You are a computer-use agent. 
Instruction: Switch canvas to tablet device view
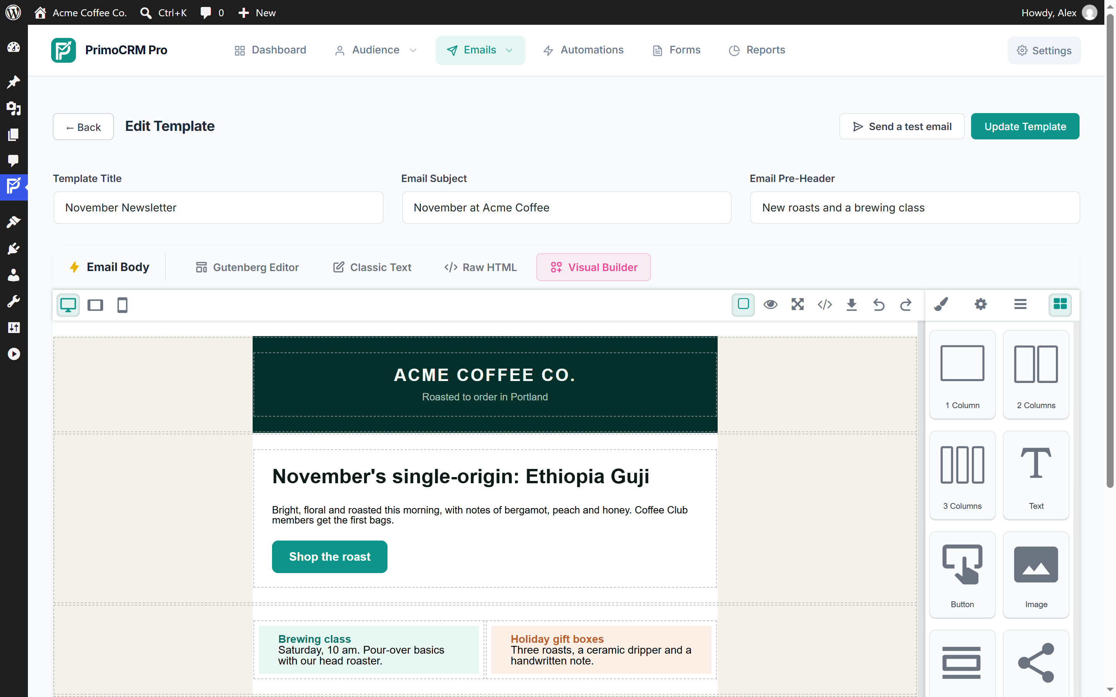pyautogui.click(x=95, y=305)
